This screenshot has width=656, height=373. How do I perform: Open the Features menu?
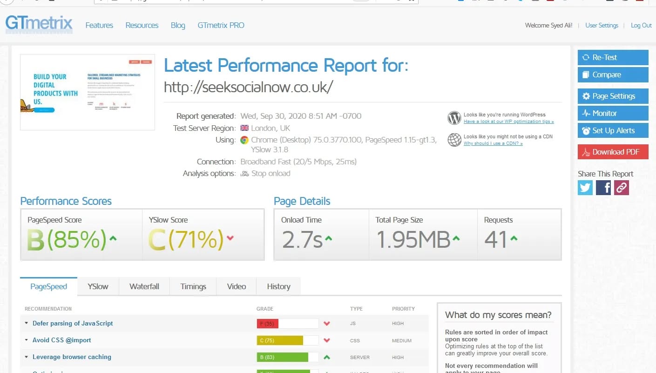[x=99, y=25]
